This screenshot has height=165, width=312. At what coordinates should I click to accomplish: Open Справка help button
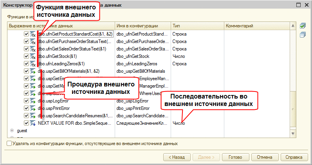tap(294, 157)
